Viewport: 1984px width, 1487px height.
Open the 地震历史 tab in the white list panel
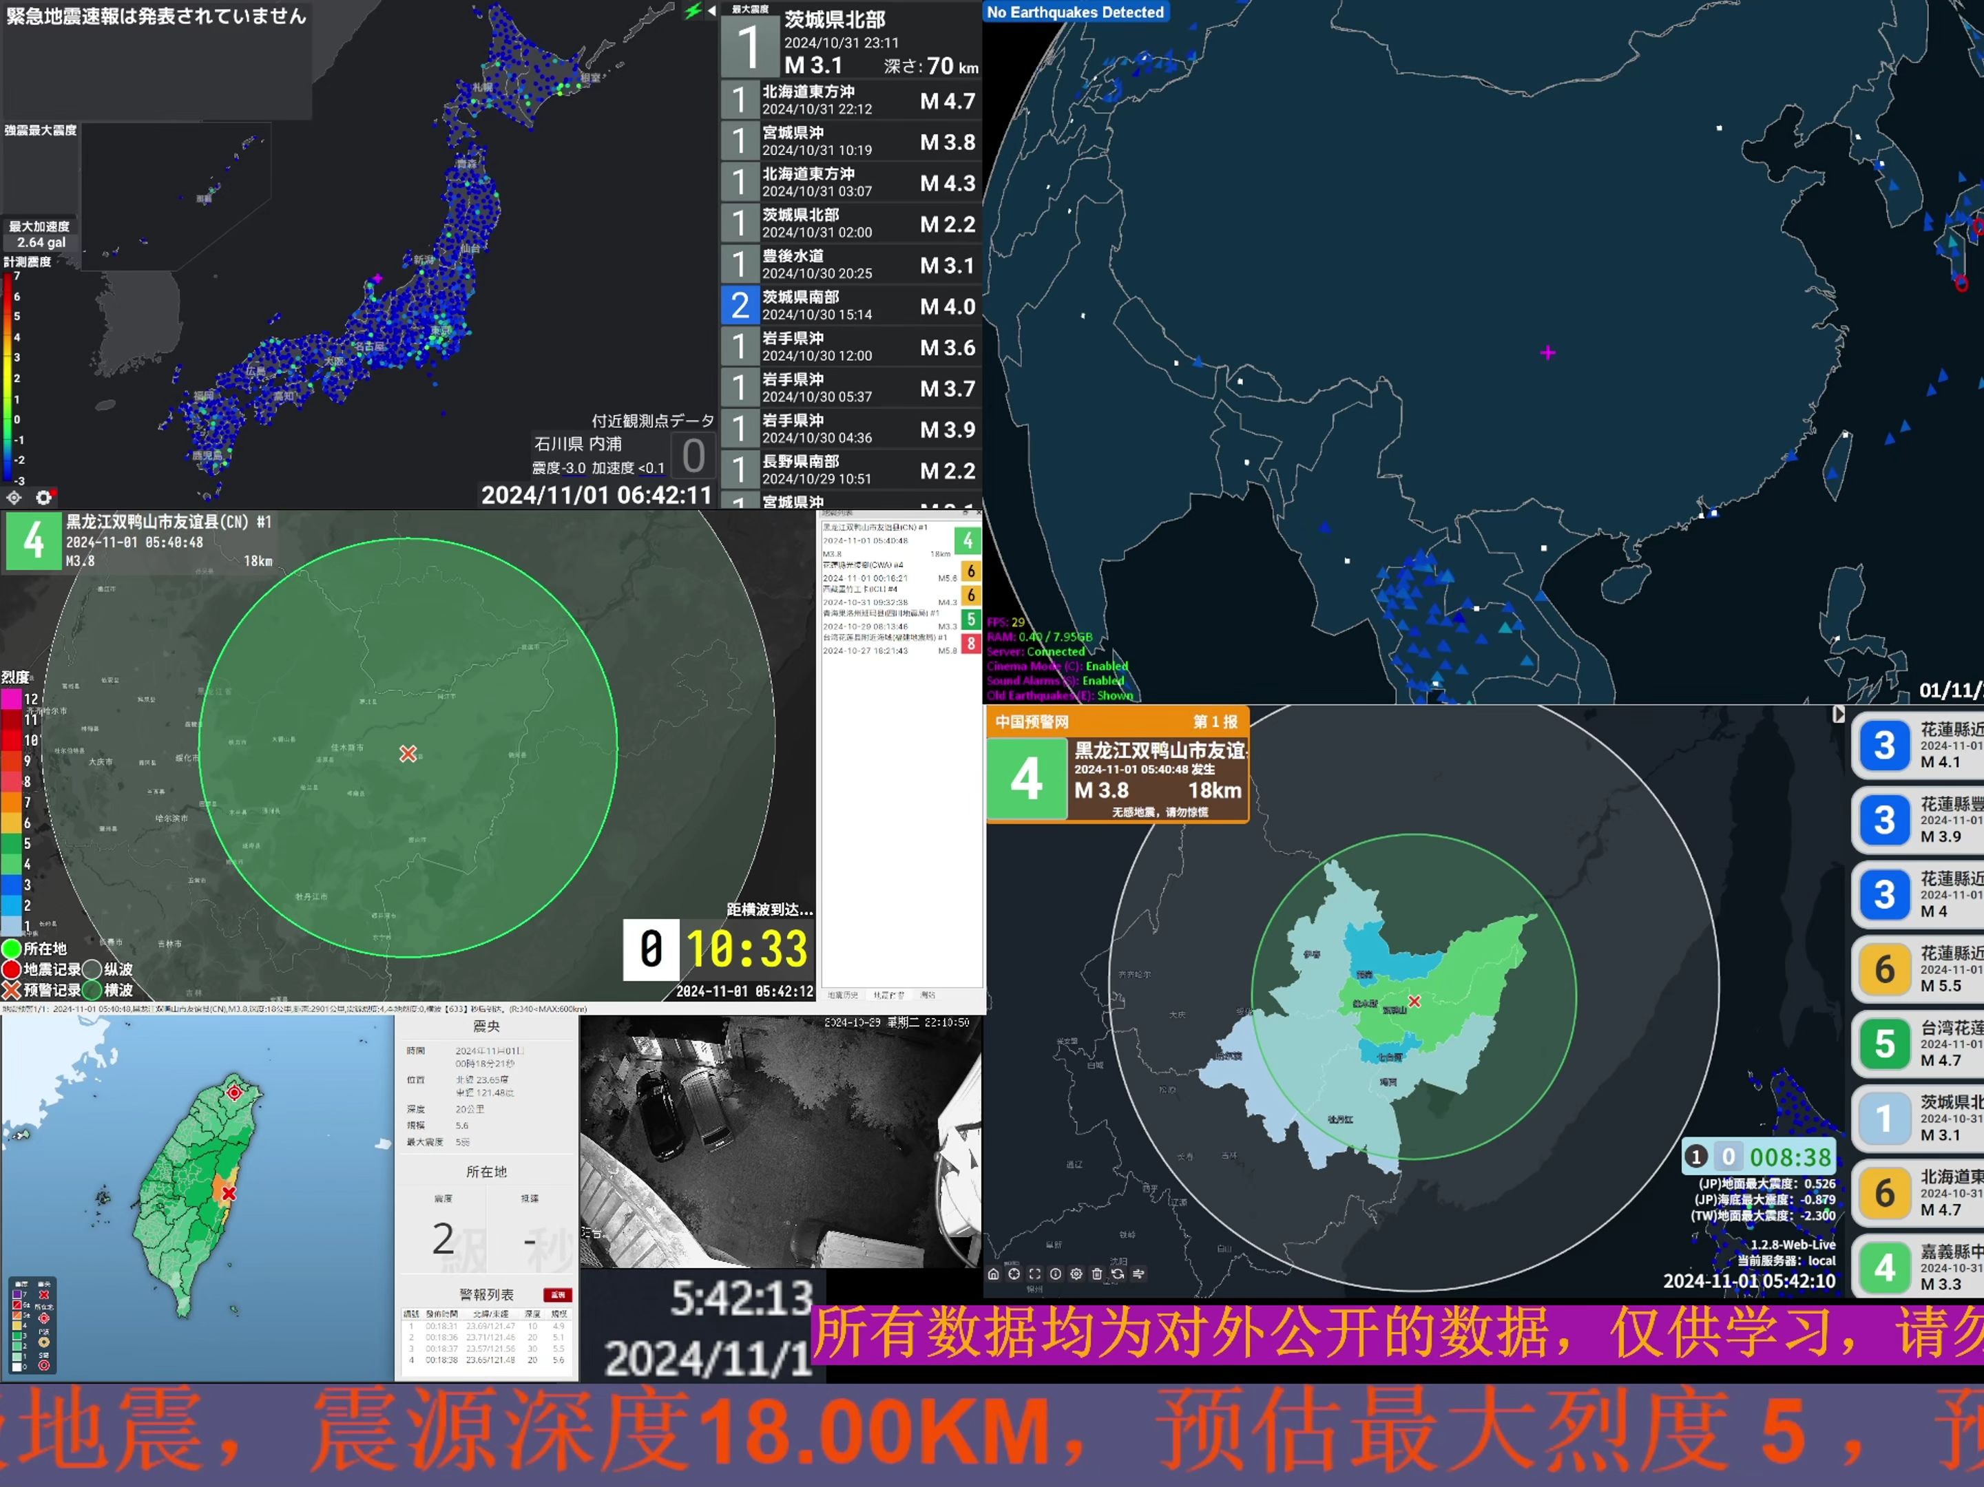point(842,995)
